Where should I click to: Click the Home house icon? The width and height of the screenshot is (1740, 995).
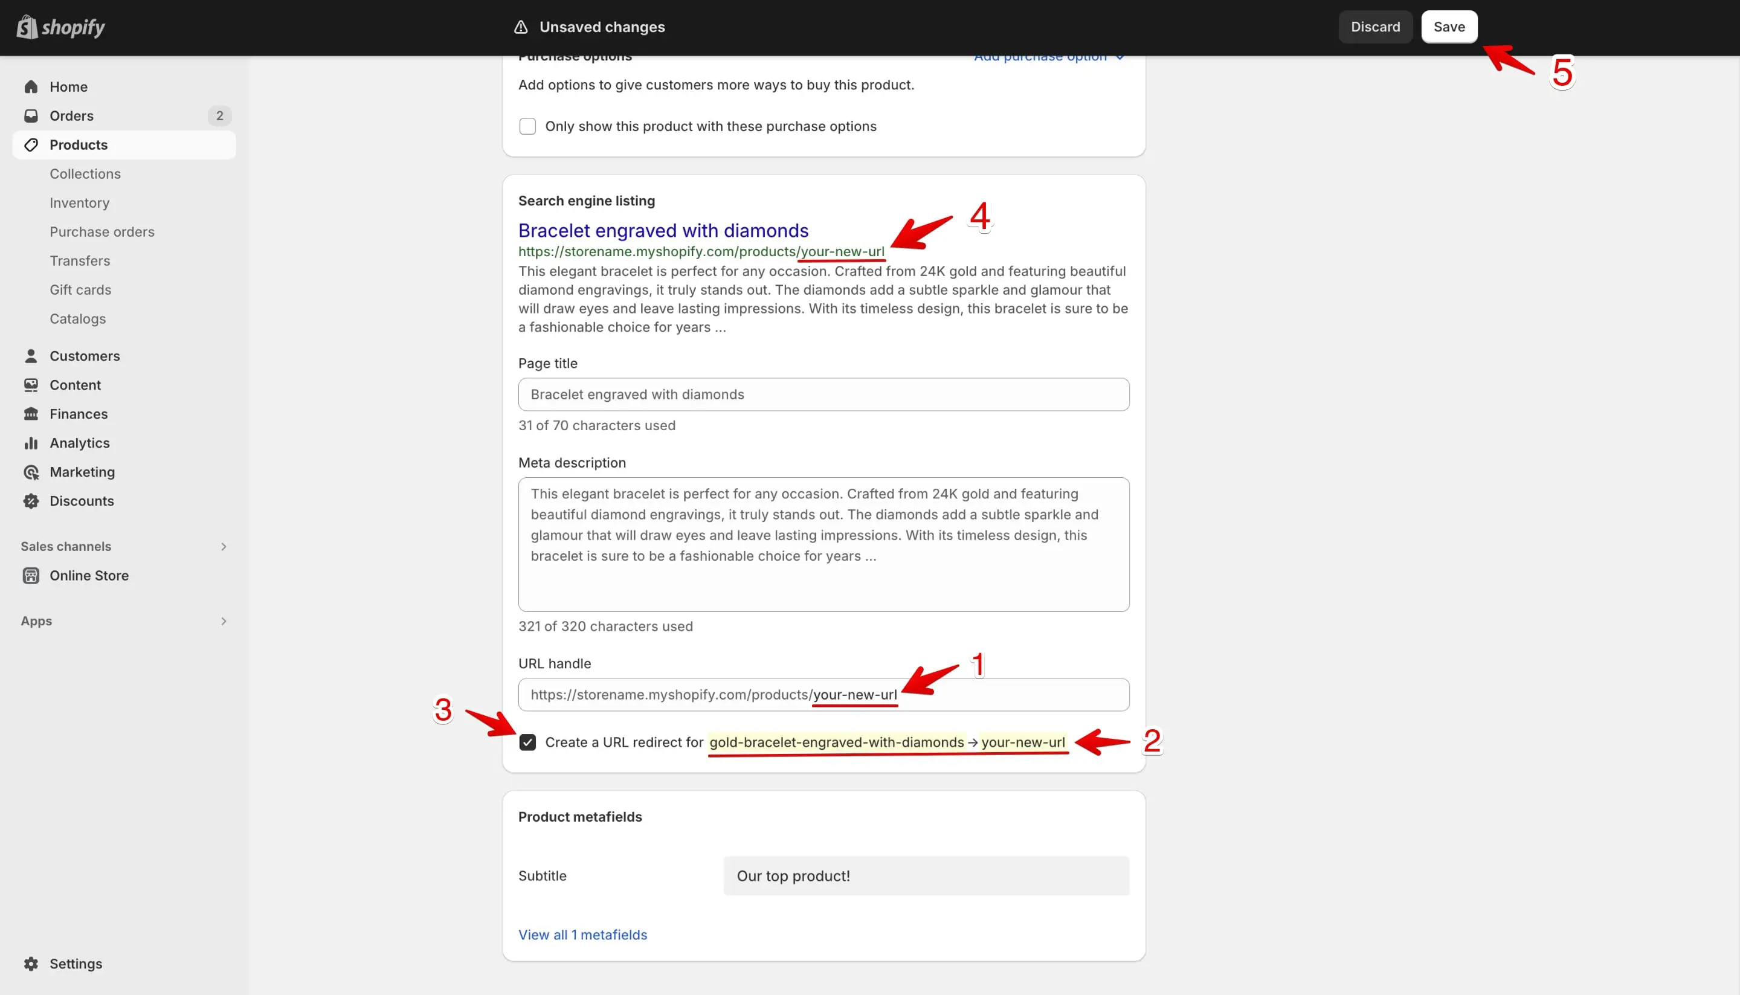[31, 87]
